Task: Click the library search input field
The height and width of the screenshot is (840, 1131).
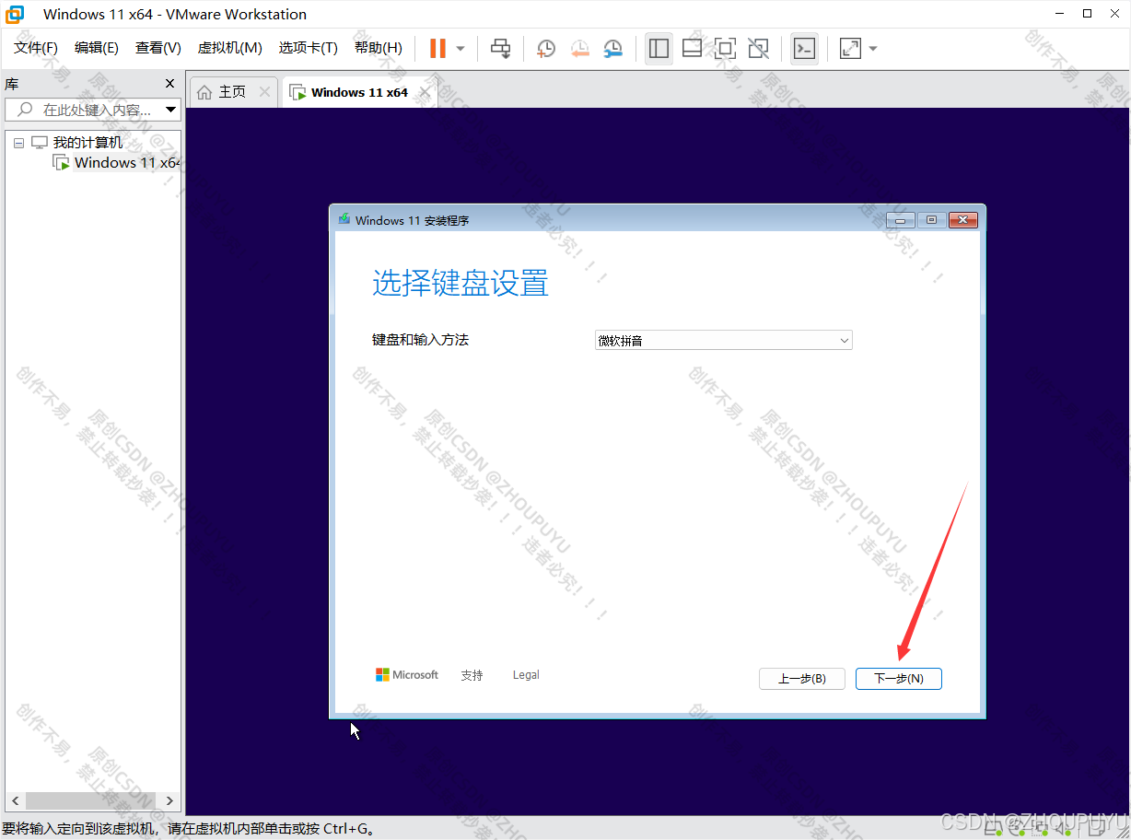Action: pos(92,110)
